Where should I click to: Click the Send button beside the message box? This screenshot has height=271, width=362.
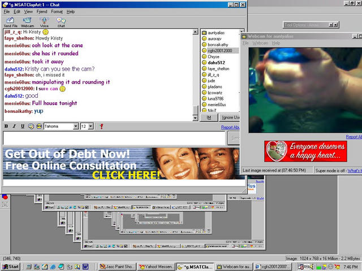(234, 138)
